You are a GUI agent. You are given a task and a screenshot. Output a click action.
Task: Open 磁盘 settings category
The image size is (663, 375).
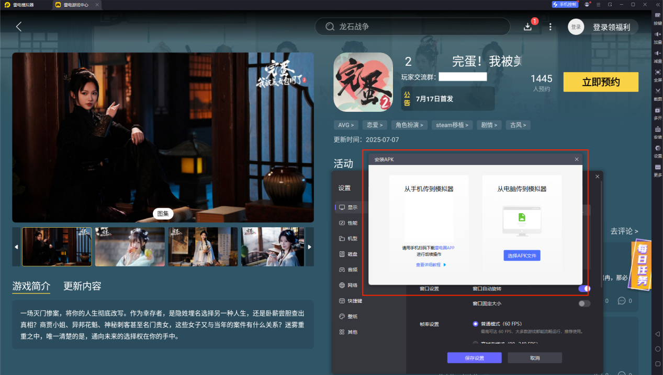(349, 254)
